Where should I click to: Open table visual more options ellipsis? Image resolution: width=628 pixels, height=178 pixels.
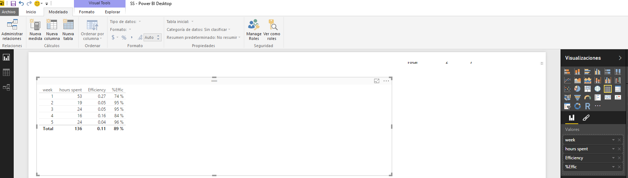point(386,81)
